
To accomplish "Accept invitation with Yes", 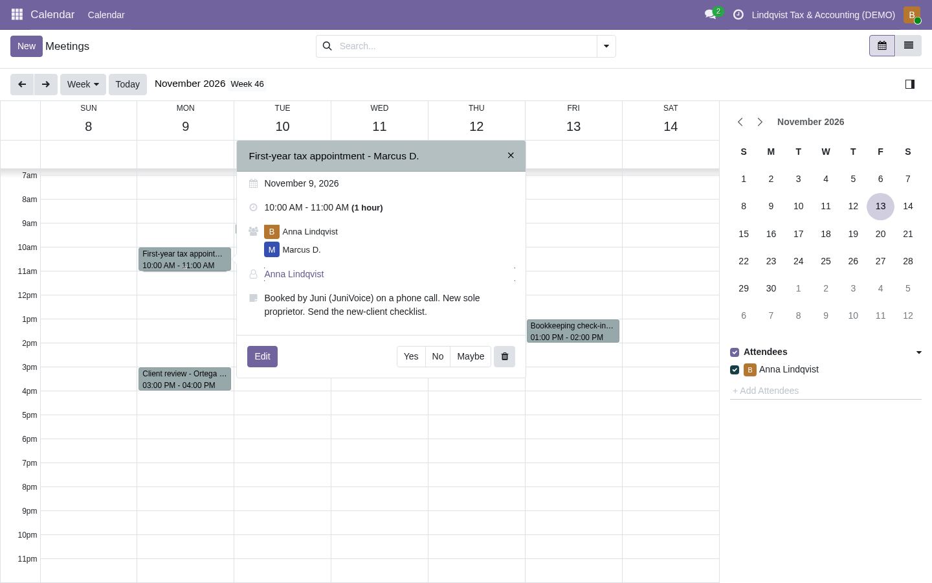I will click(411, 356).
